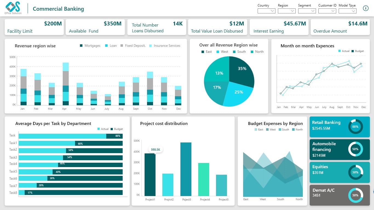This screenshot has width=374, height=210.
Task: Click the Project3 bar in cost chart
Action: coord(186,169)
